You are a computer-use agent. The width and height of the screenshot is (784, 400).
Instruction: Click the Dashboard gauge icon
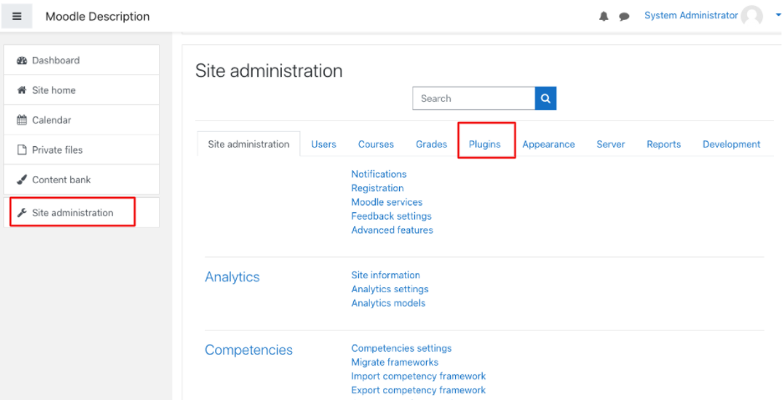click(x=22, y=60)
